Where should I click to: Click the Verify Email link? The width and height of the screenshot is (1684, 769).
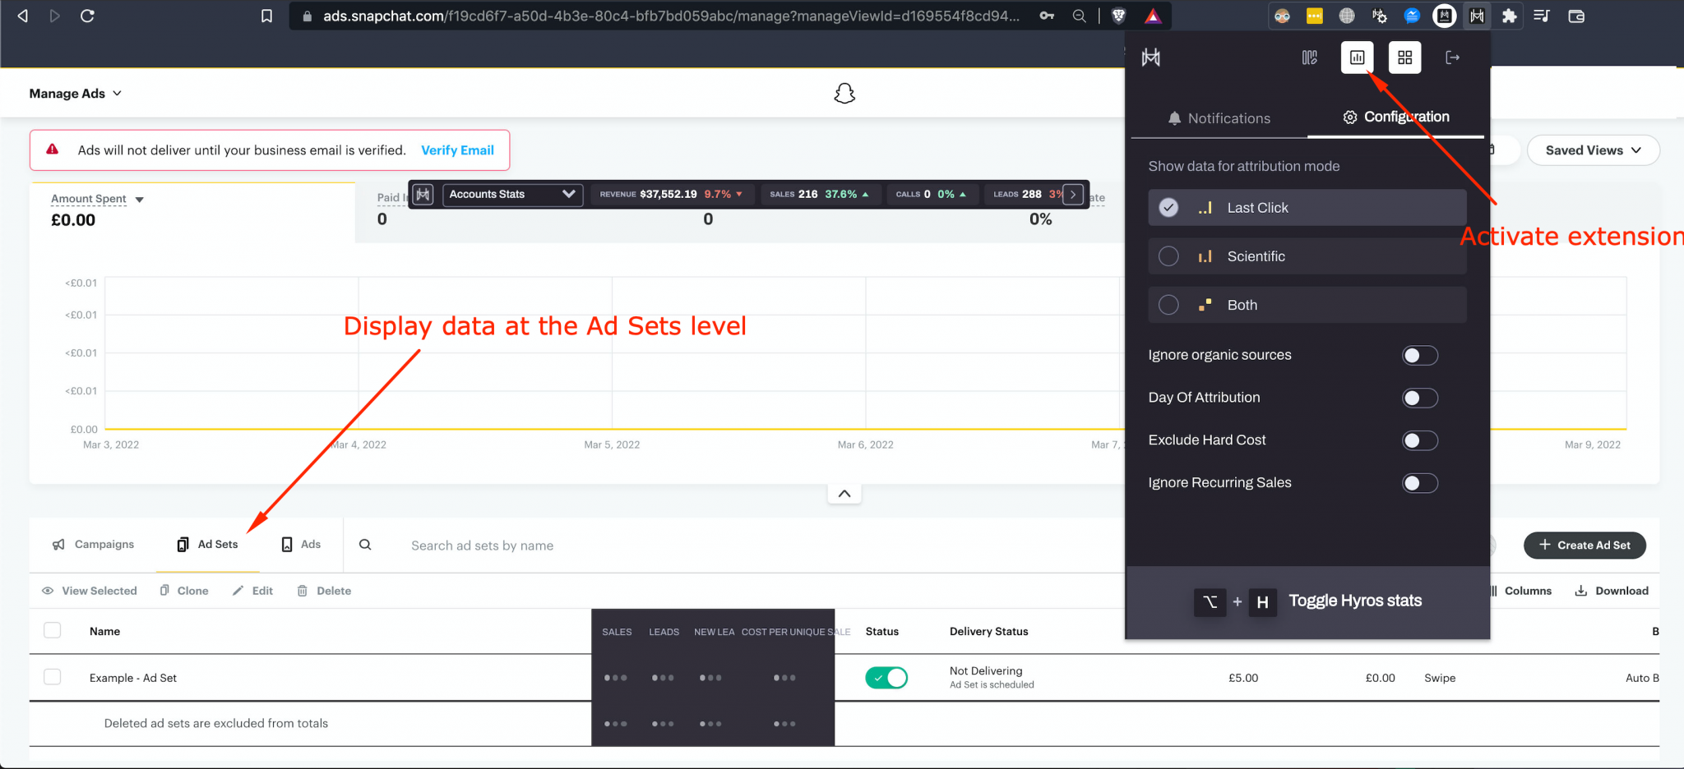(457, 150)
